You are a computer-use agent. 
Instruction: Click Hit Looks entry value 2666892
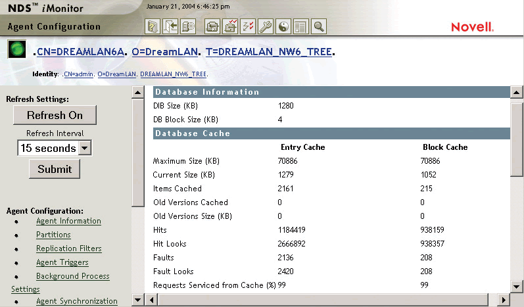tap(291, 243)
